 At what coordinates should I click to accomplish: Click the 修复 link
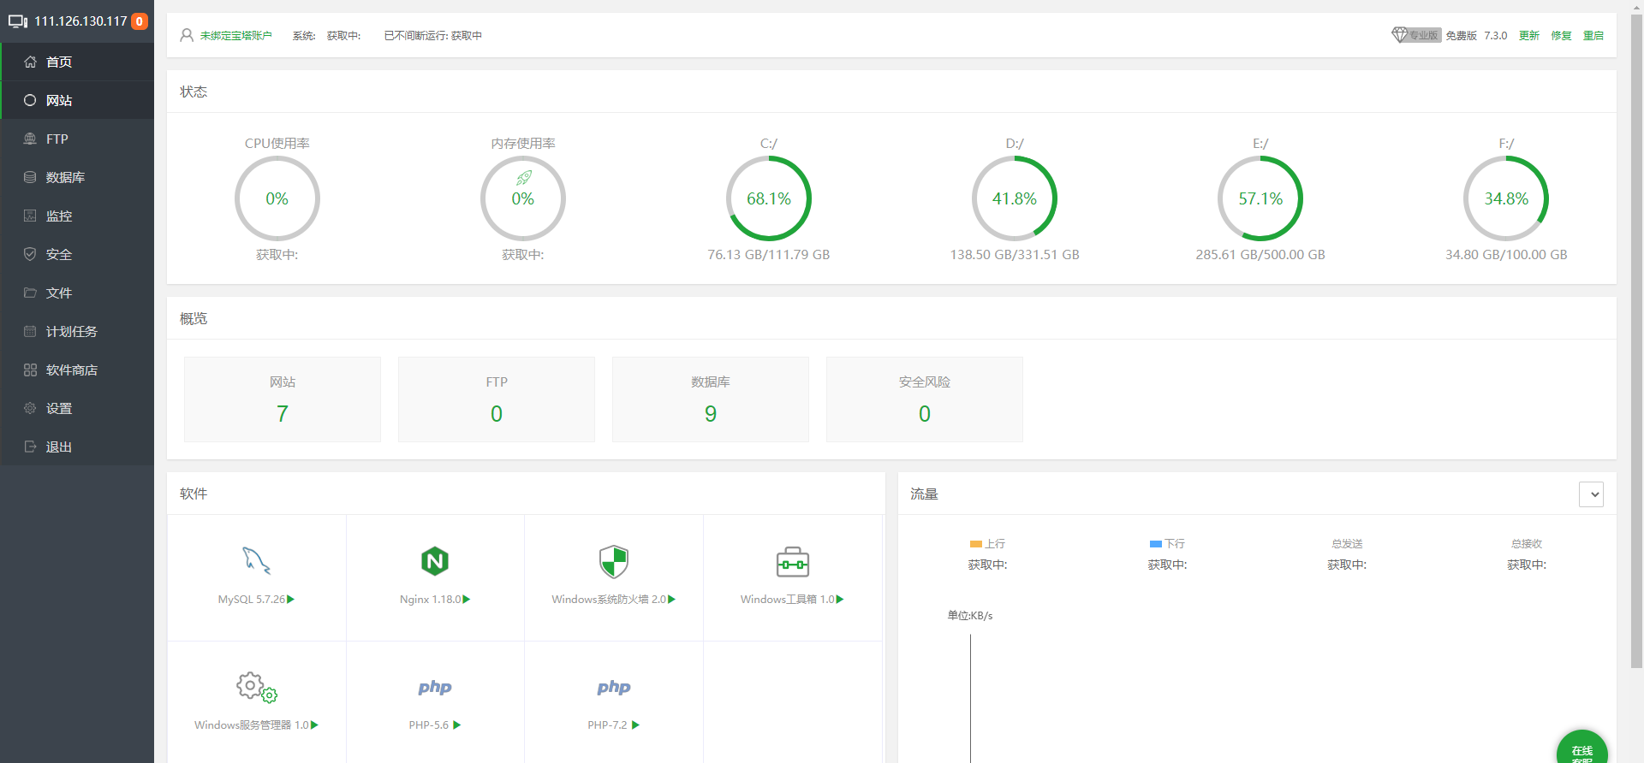coord(1562,35)
